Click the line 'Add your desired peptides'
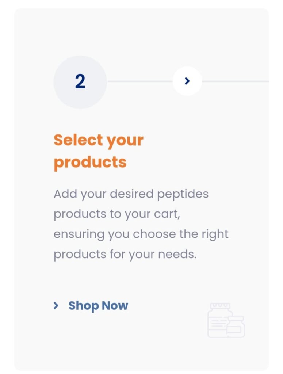The width and height of the screenshot is (283, 374). (131, 194)
